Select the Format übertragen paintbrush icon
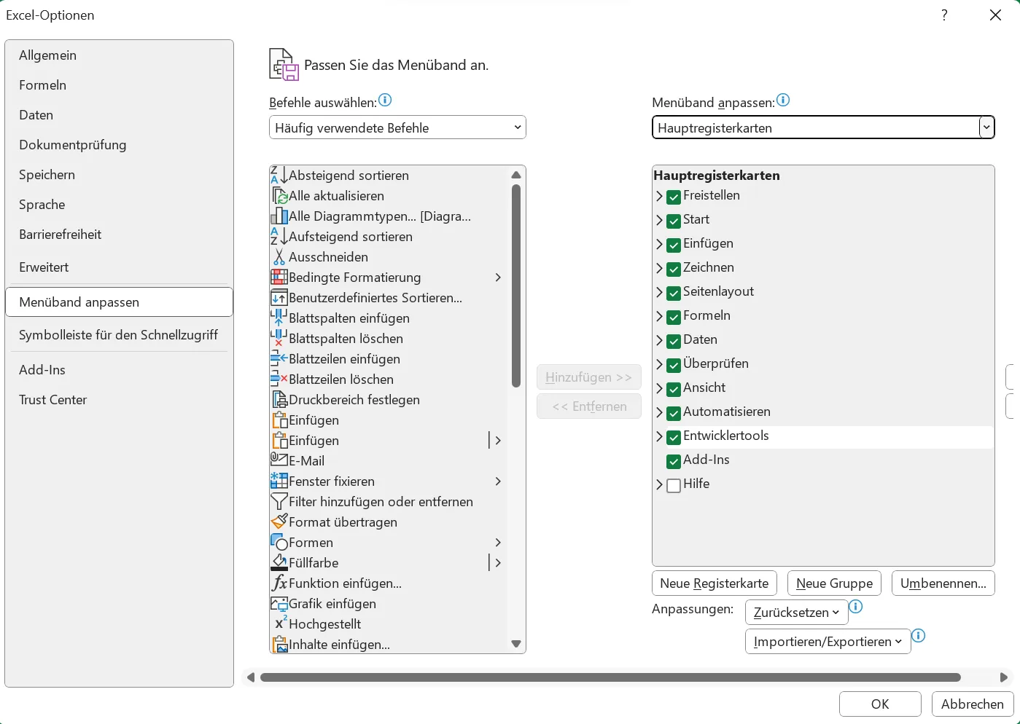The height and width of the screenshot is (724, 1020). [279, 522]
